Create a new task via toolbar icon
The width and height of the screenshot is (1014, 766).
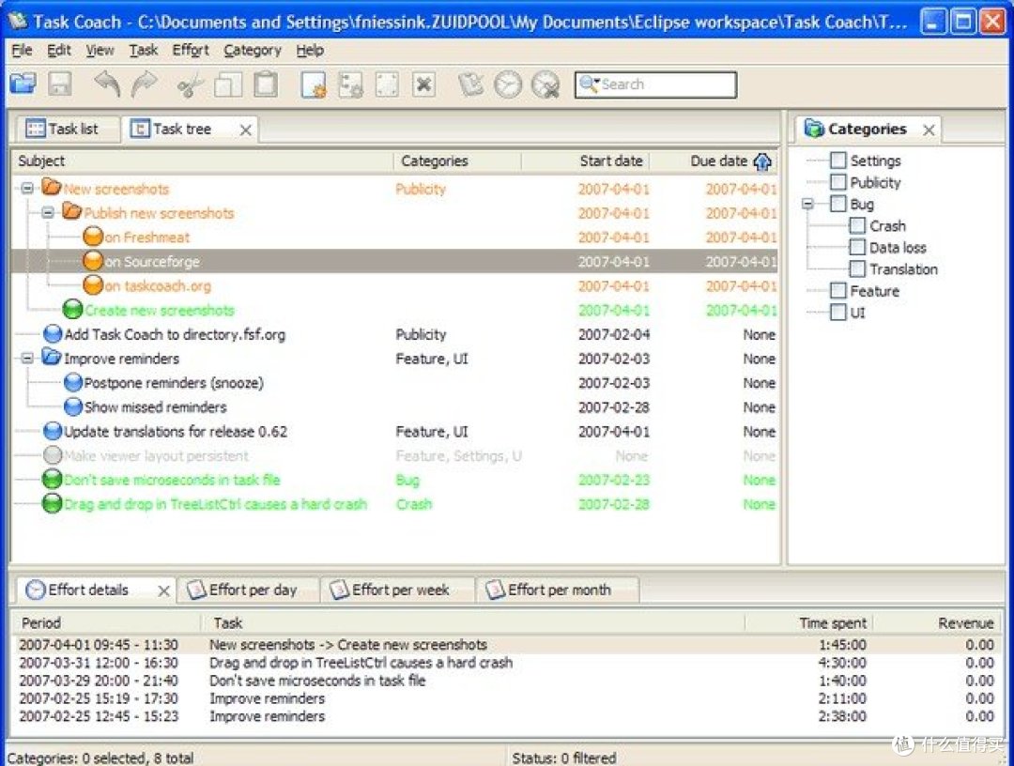(x=314, y=85)
